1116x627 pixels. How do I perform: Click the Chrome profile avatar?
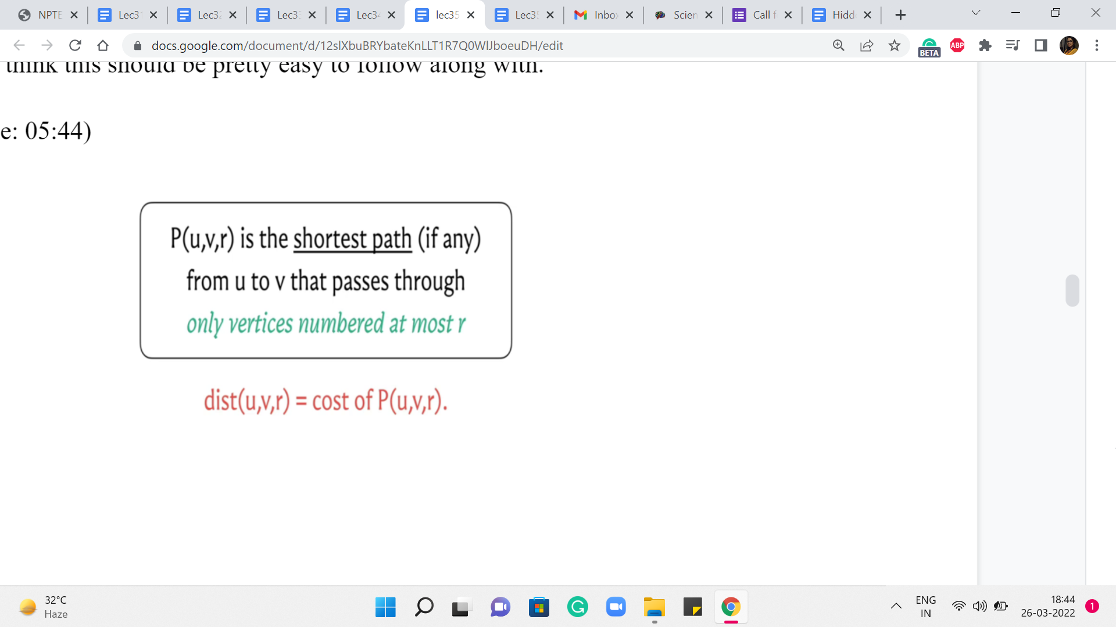click(x=1068, y=45)
